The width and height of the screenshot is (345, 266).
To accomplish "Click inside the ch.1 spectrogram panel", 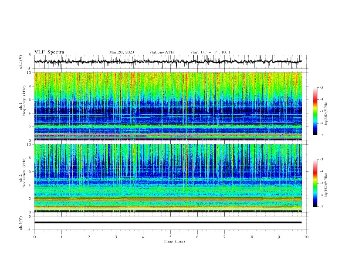I will (x=168, y=106).
